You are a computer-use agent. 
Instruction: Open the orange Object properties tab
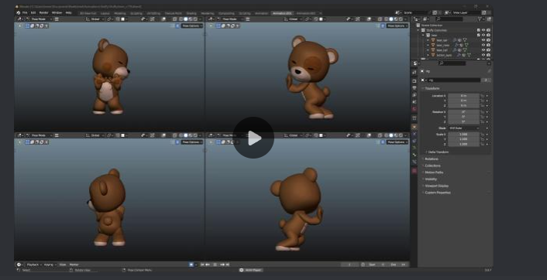coord(415,127)
